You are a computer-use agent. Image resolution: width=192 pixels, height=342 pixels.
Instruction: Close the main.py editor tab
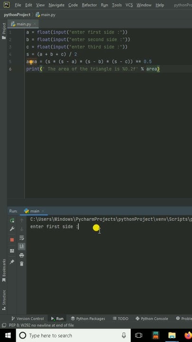coord(35,24)
